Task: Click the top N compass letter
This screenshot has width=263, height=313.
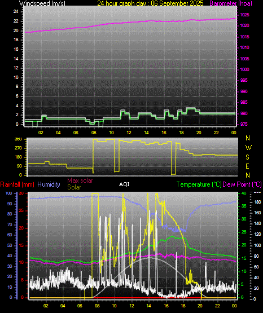Action: (248, 138)
